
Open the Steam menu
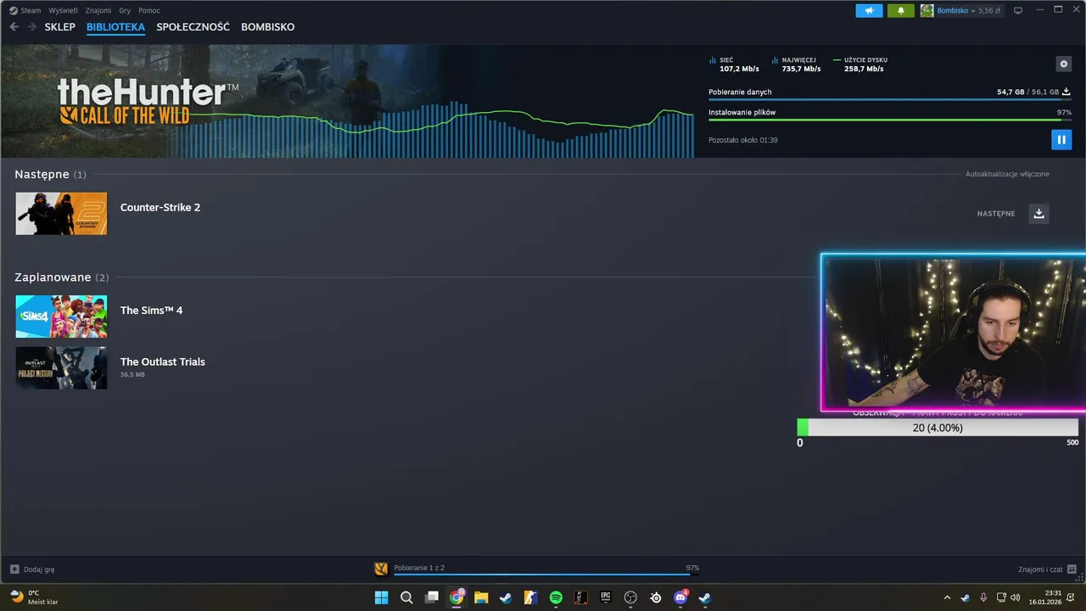point(31,10)
